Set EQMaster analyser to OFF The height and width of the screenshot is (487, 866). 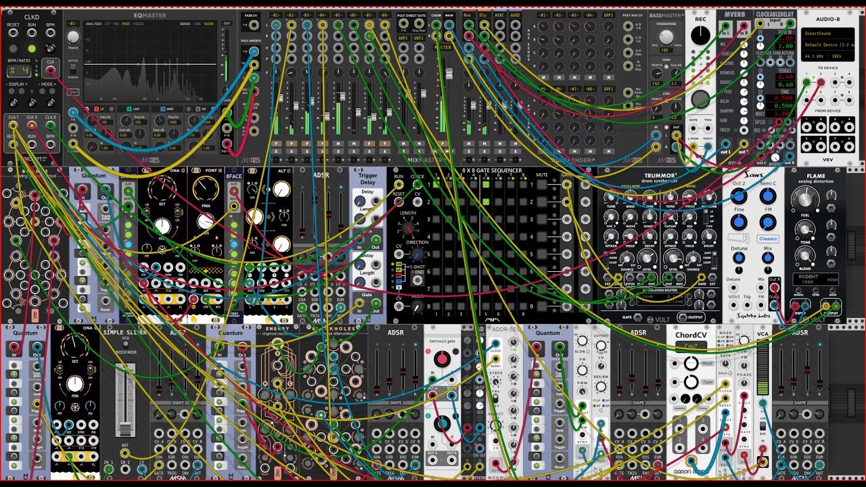108,23
